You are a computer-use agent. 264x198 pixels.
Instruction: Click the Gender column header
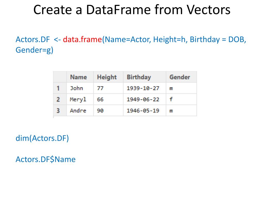coord(181,77)
